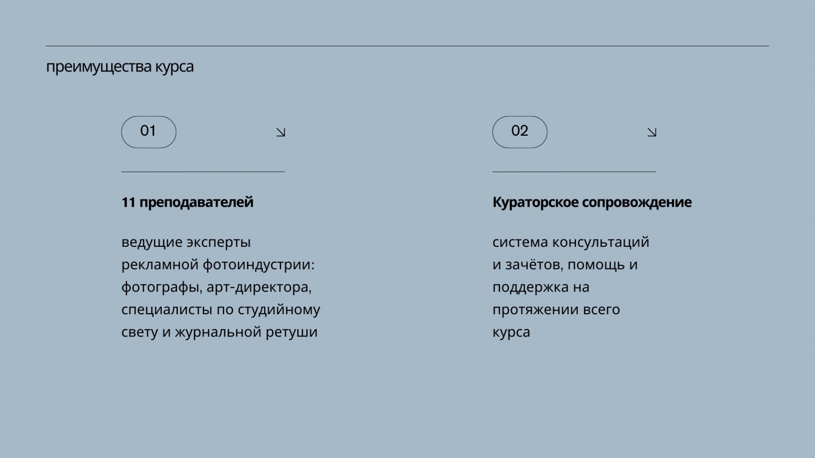Open the "Кураторское сопровождение" heading
This screenshot has width=815, height=458.
pyautogui.click(x=592, y=202)
